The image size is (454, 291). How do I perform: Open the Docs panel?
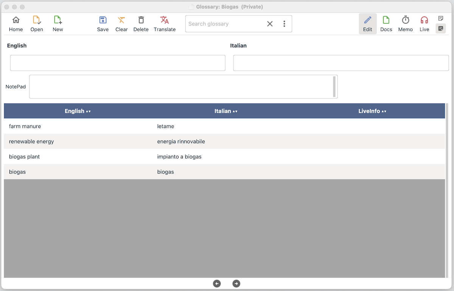point(386,24)
